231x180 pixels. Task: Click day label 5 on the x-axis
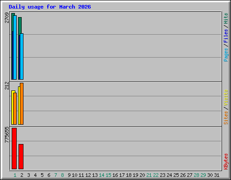[42, 175]
